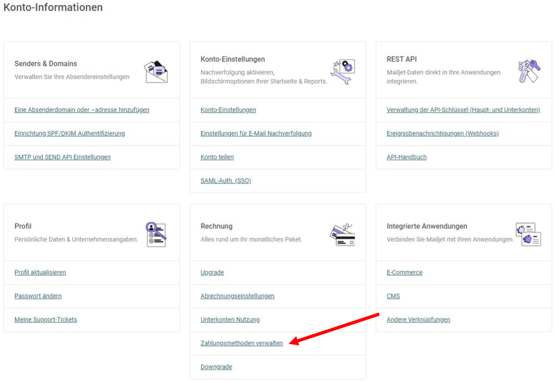Click the Rechnung credit card icon

point(342,234)
